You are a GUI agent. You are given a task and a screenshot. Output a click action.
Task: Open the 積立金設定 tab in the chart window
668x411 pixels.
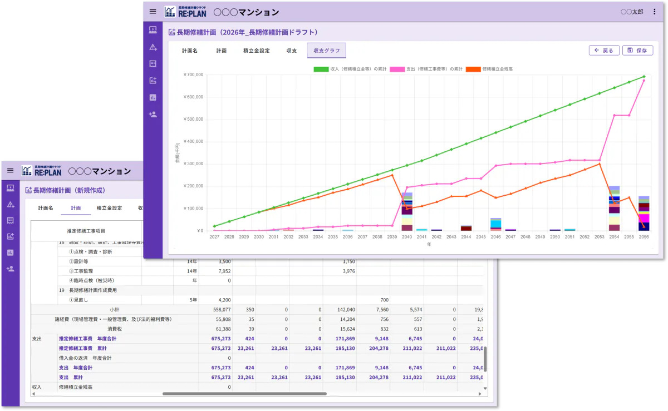(x=257, y=51)
